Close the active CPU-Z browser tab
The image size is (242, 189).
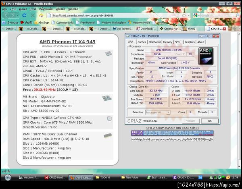pos(225,29)
